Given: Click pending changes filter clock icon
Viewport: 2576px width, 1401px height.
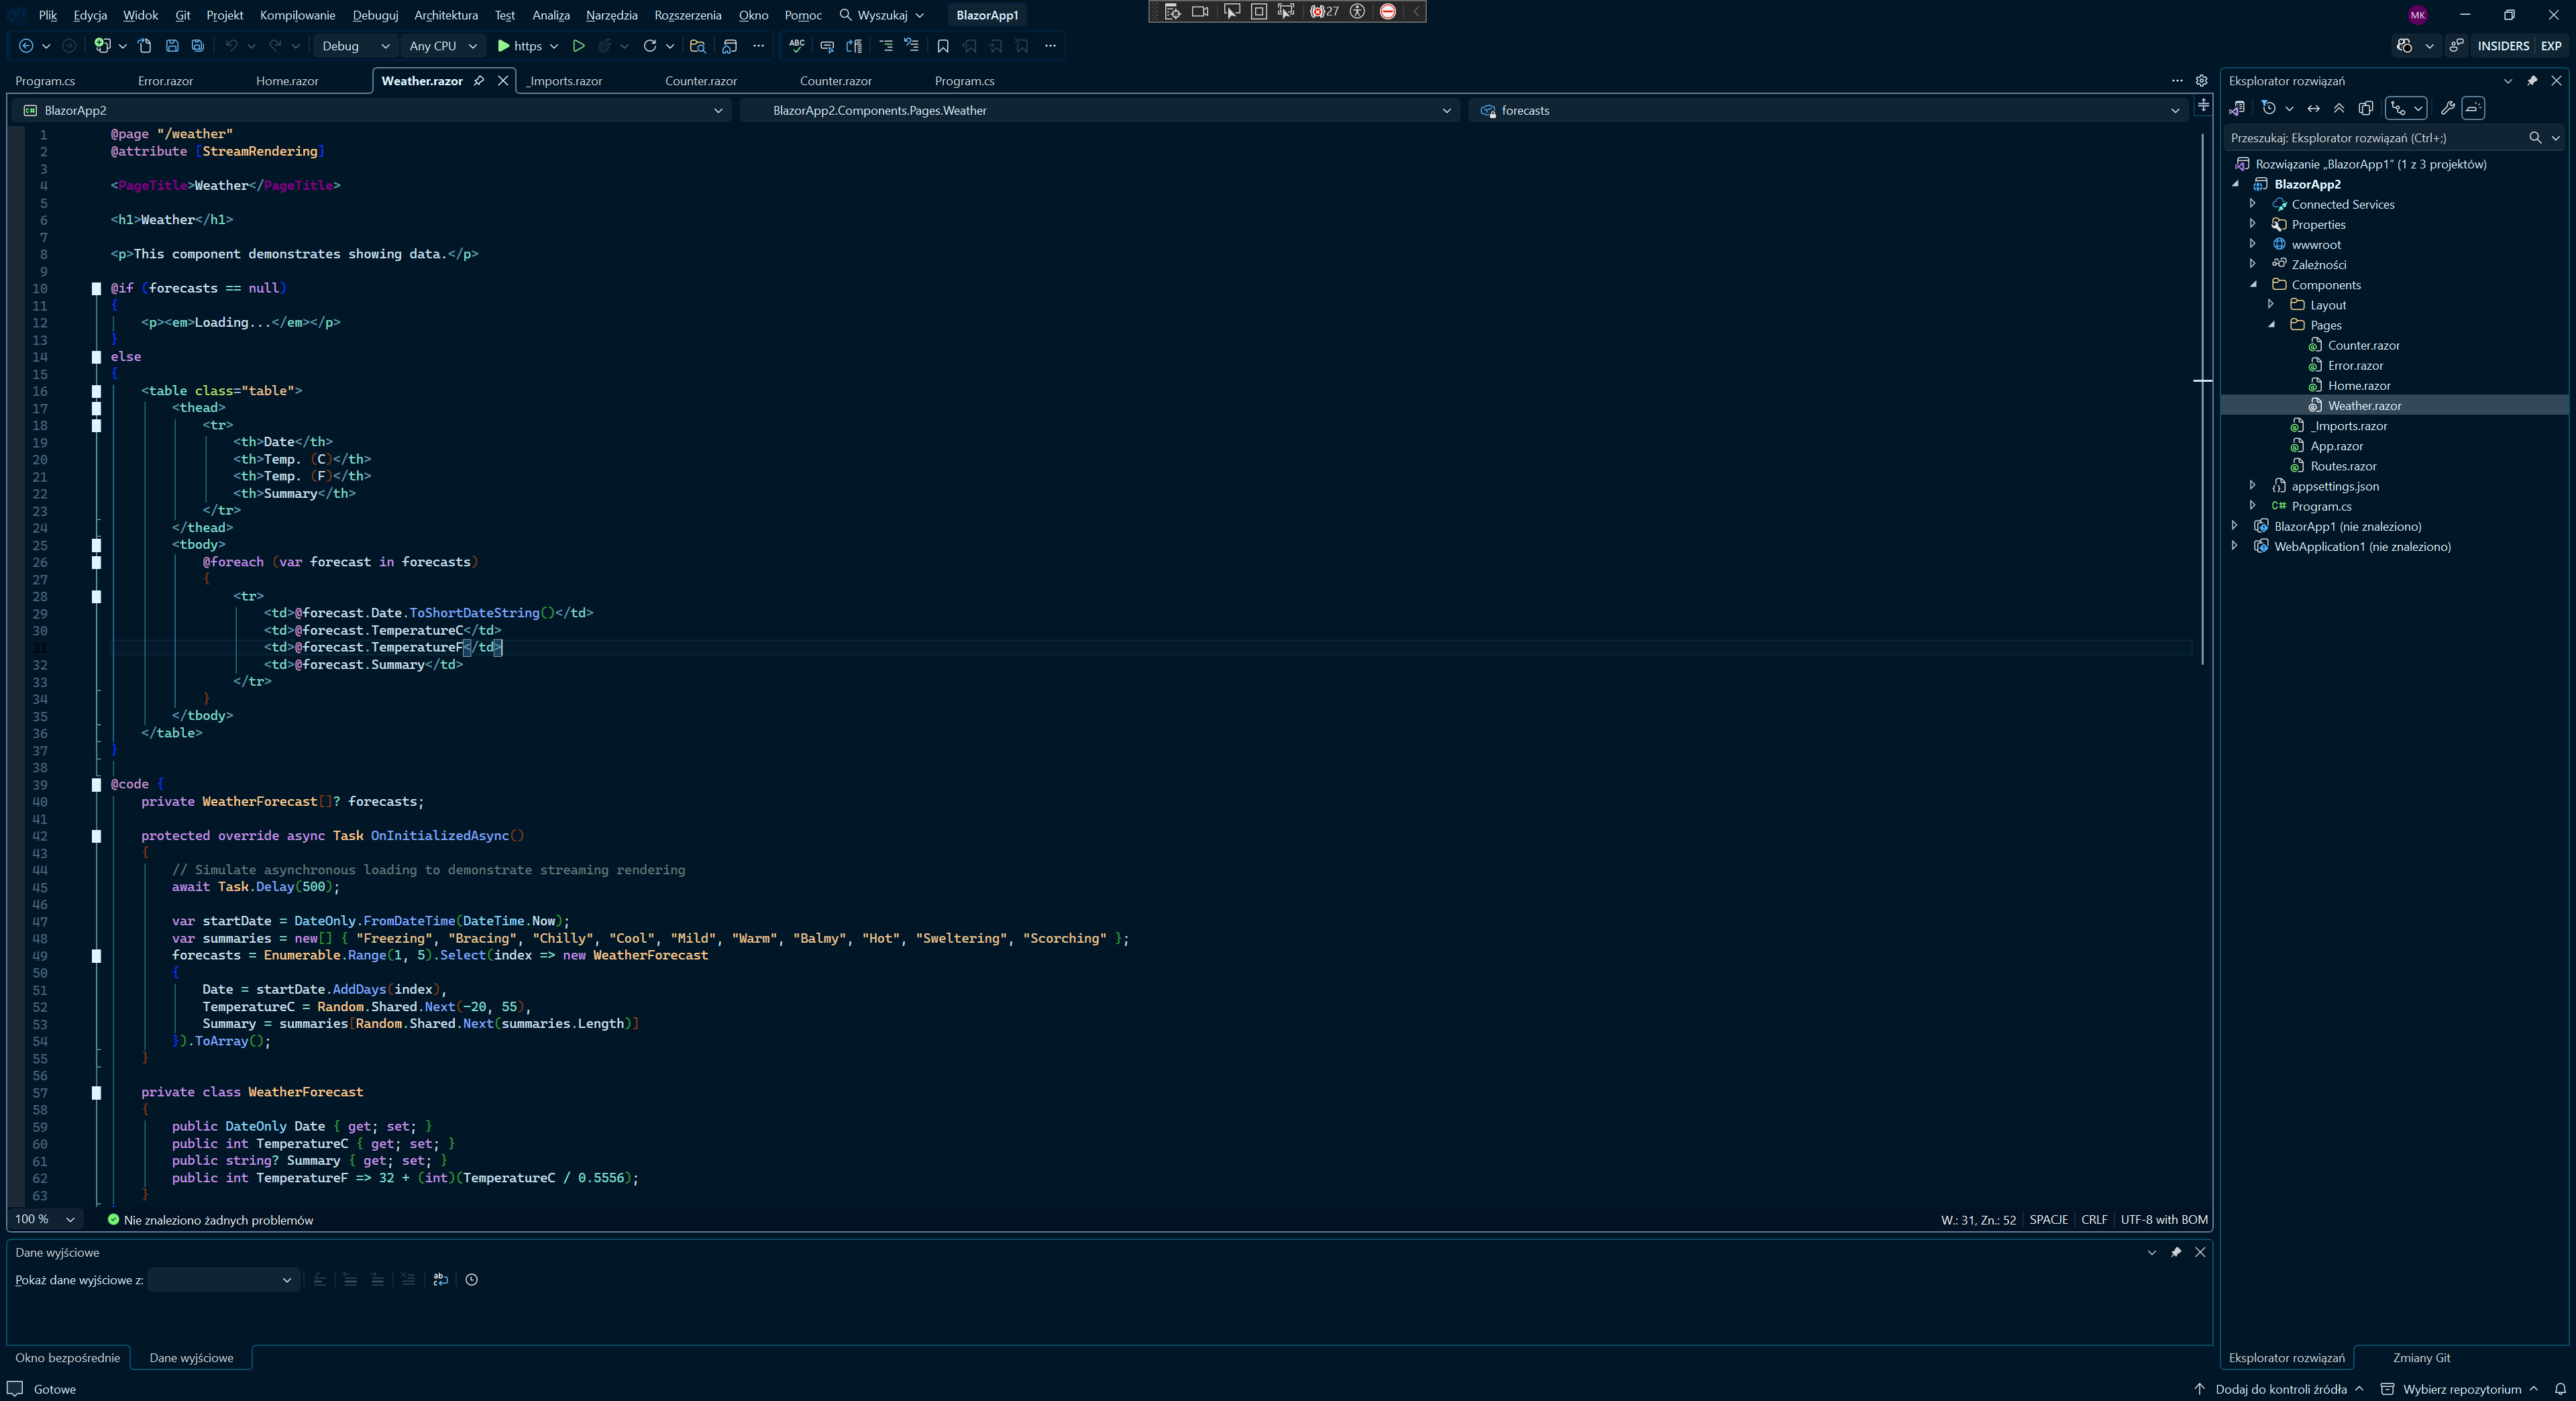Looking at the screenshot, I should (2269, 108).
